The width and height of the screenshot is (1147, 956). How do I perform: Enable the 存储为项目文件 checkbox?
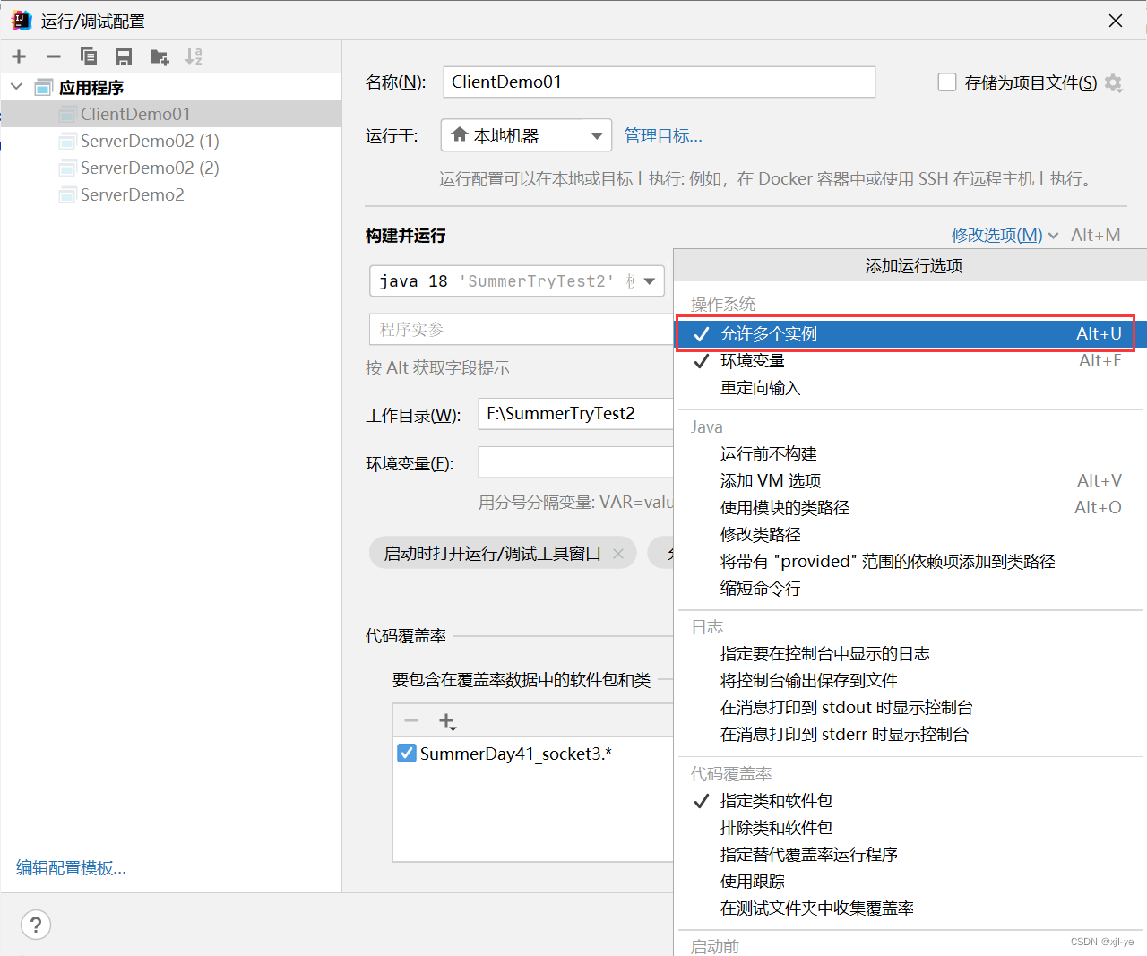click(x=947, y=82)
